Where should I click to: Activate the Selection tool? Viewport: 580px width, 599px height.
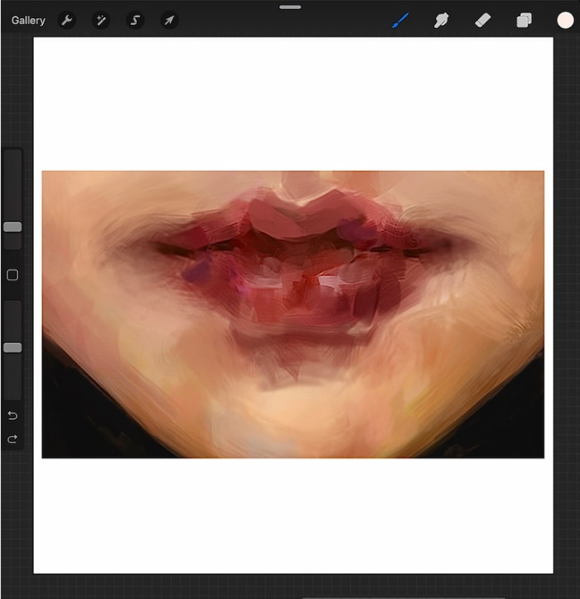tap(135, 20)
